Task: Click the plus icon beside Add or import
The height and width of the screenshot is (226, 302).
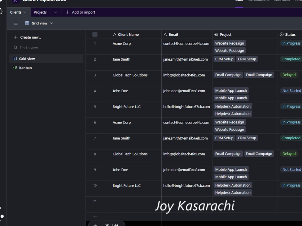Action: point(67,12)
